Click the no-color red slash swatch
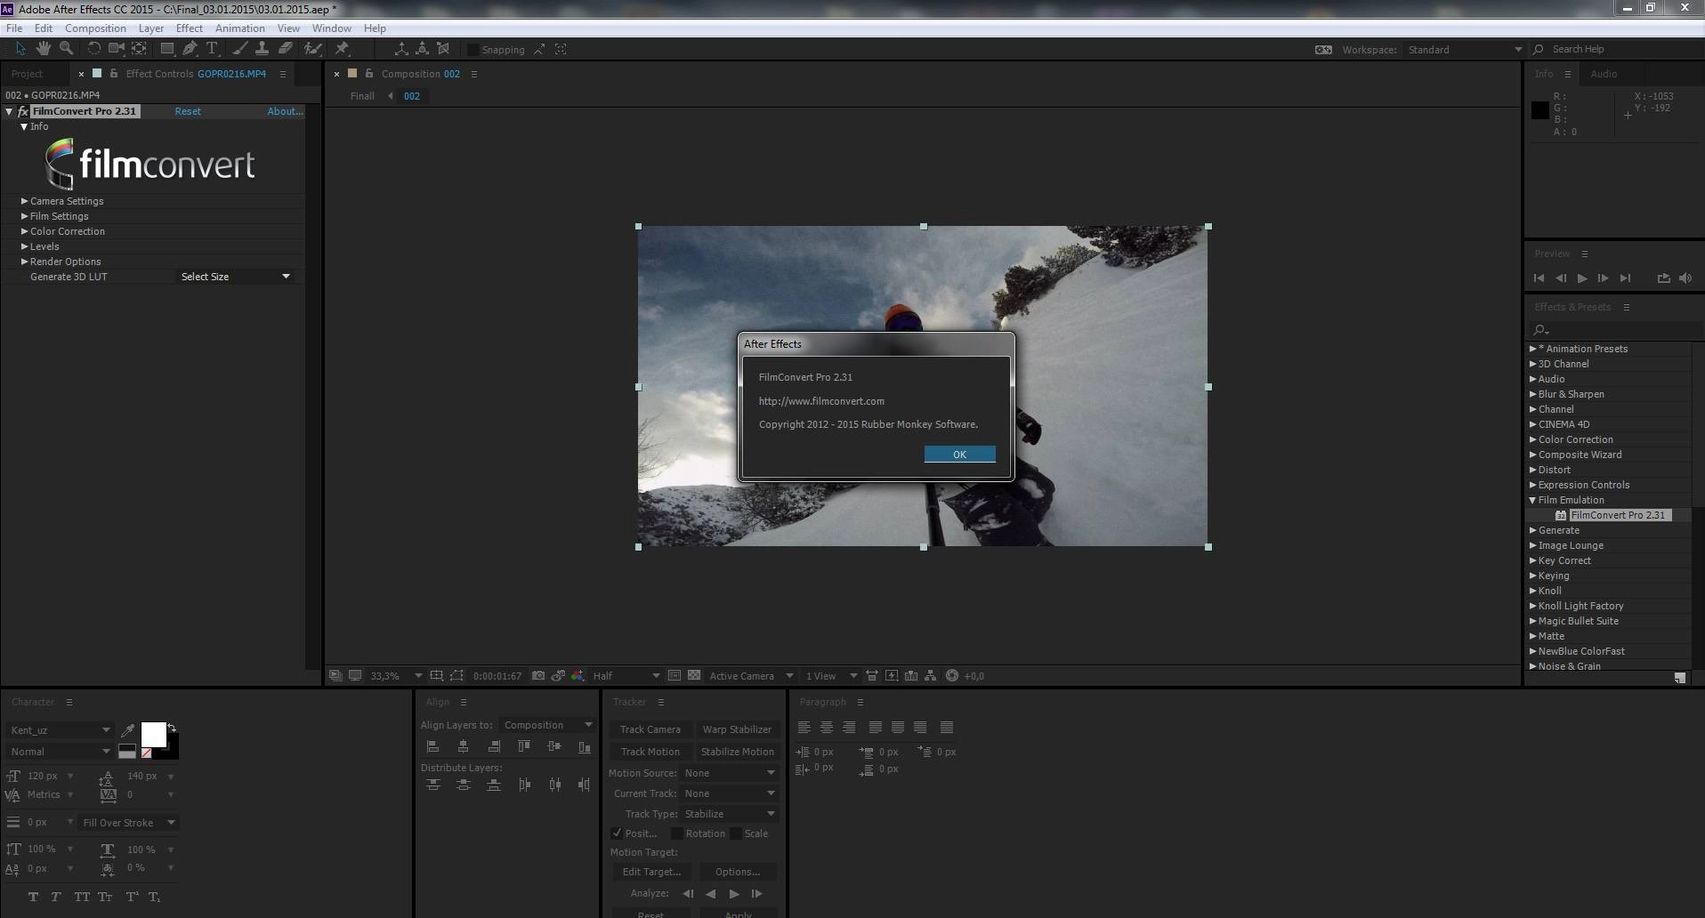The height and width of the screenshot is (918, 1705). 147,753
